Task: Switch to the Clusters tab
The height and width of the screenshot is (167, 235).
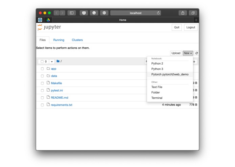Action: tap(77, 40)
